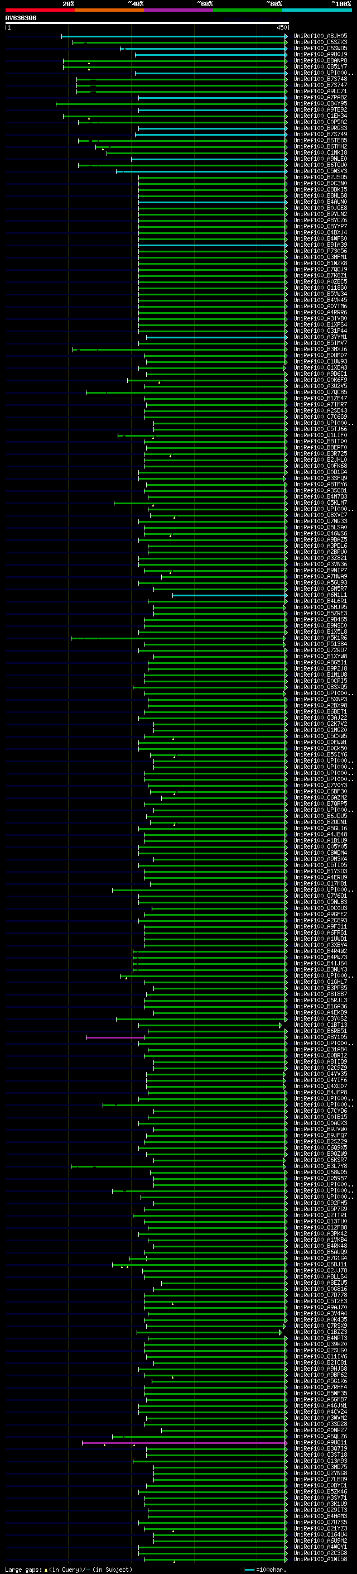Select label UniRef100_C9D465
The image size is (357, 1574).
click(320, 620)
